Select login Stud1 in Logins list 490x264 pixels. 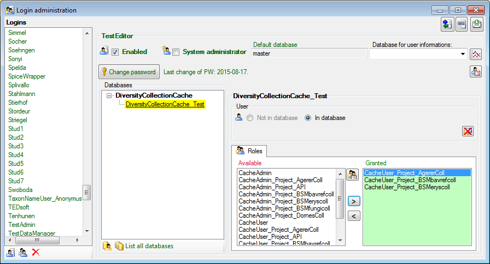coord(16,129)
